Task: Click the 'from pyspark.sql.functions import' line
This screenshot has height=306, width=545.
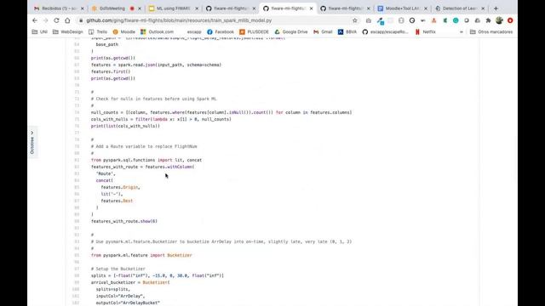Action: (146, 160)
